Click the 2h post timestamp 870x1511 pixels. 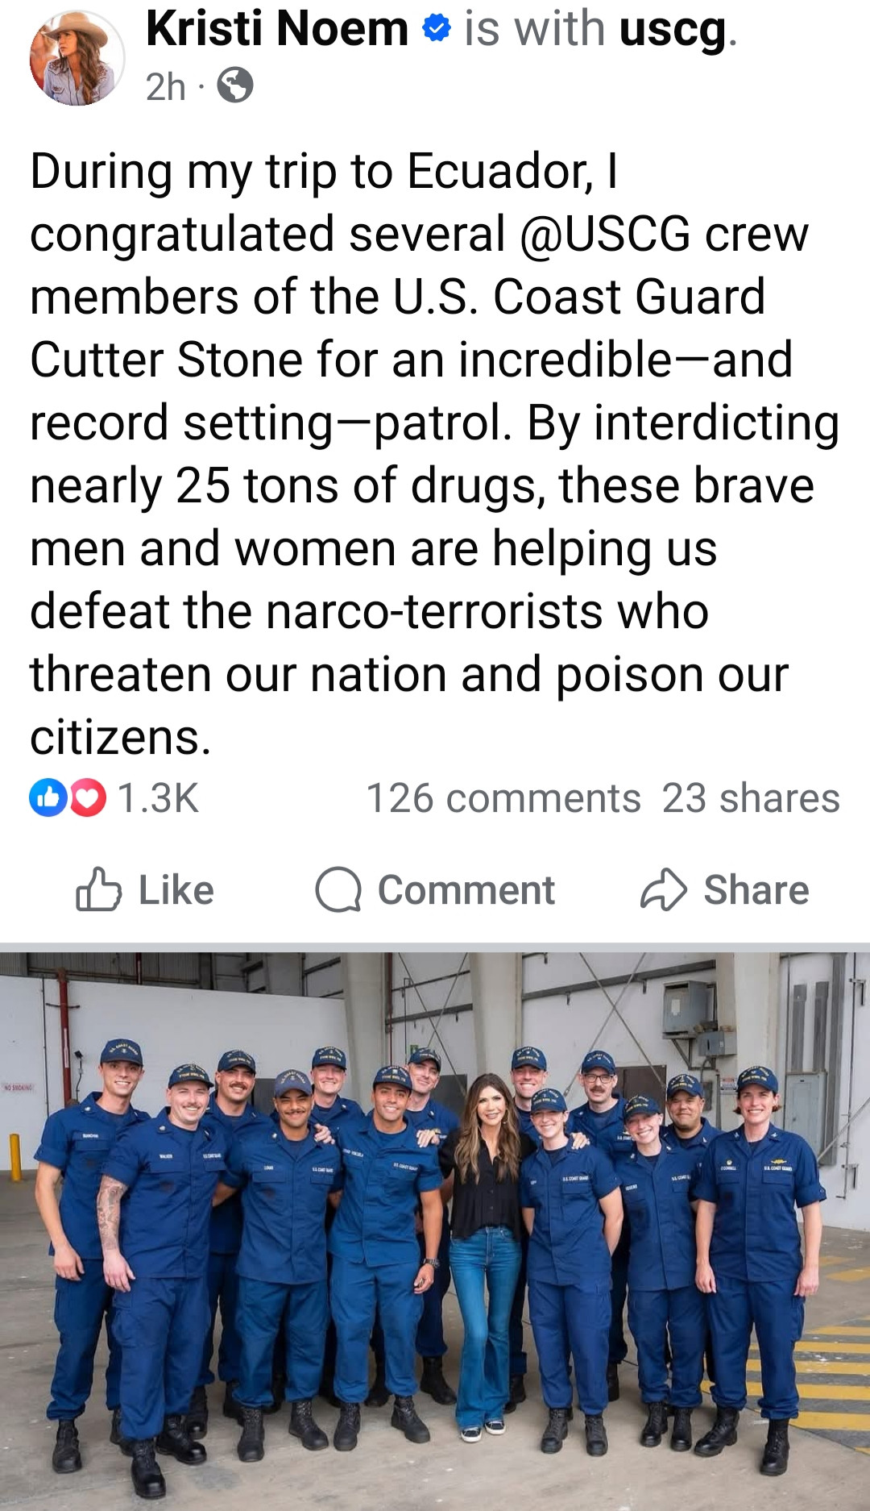point(166,86)
